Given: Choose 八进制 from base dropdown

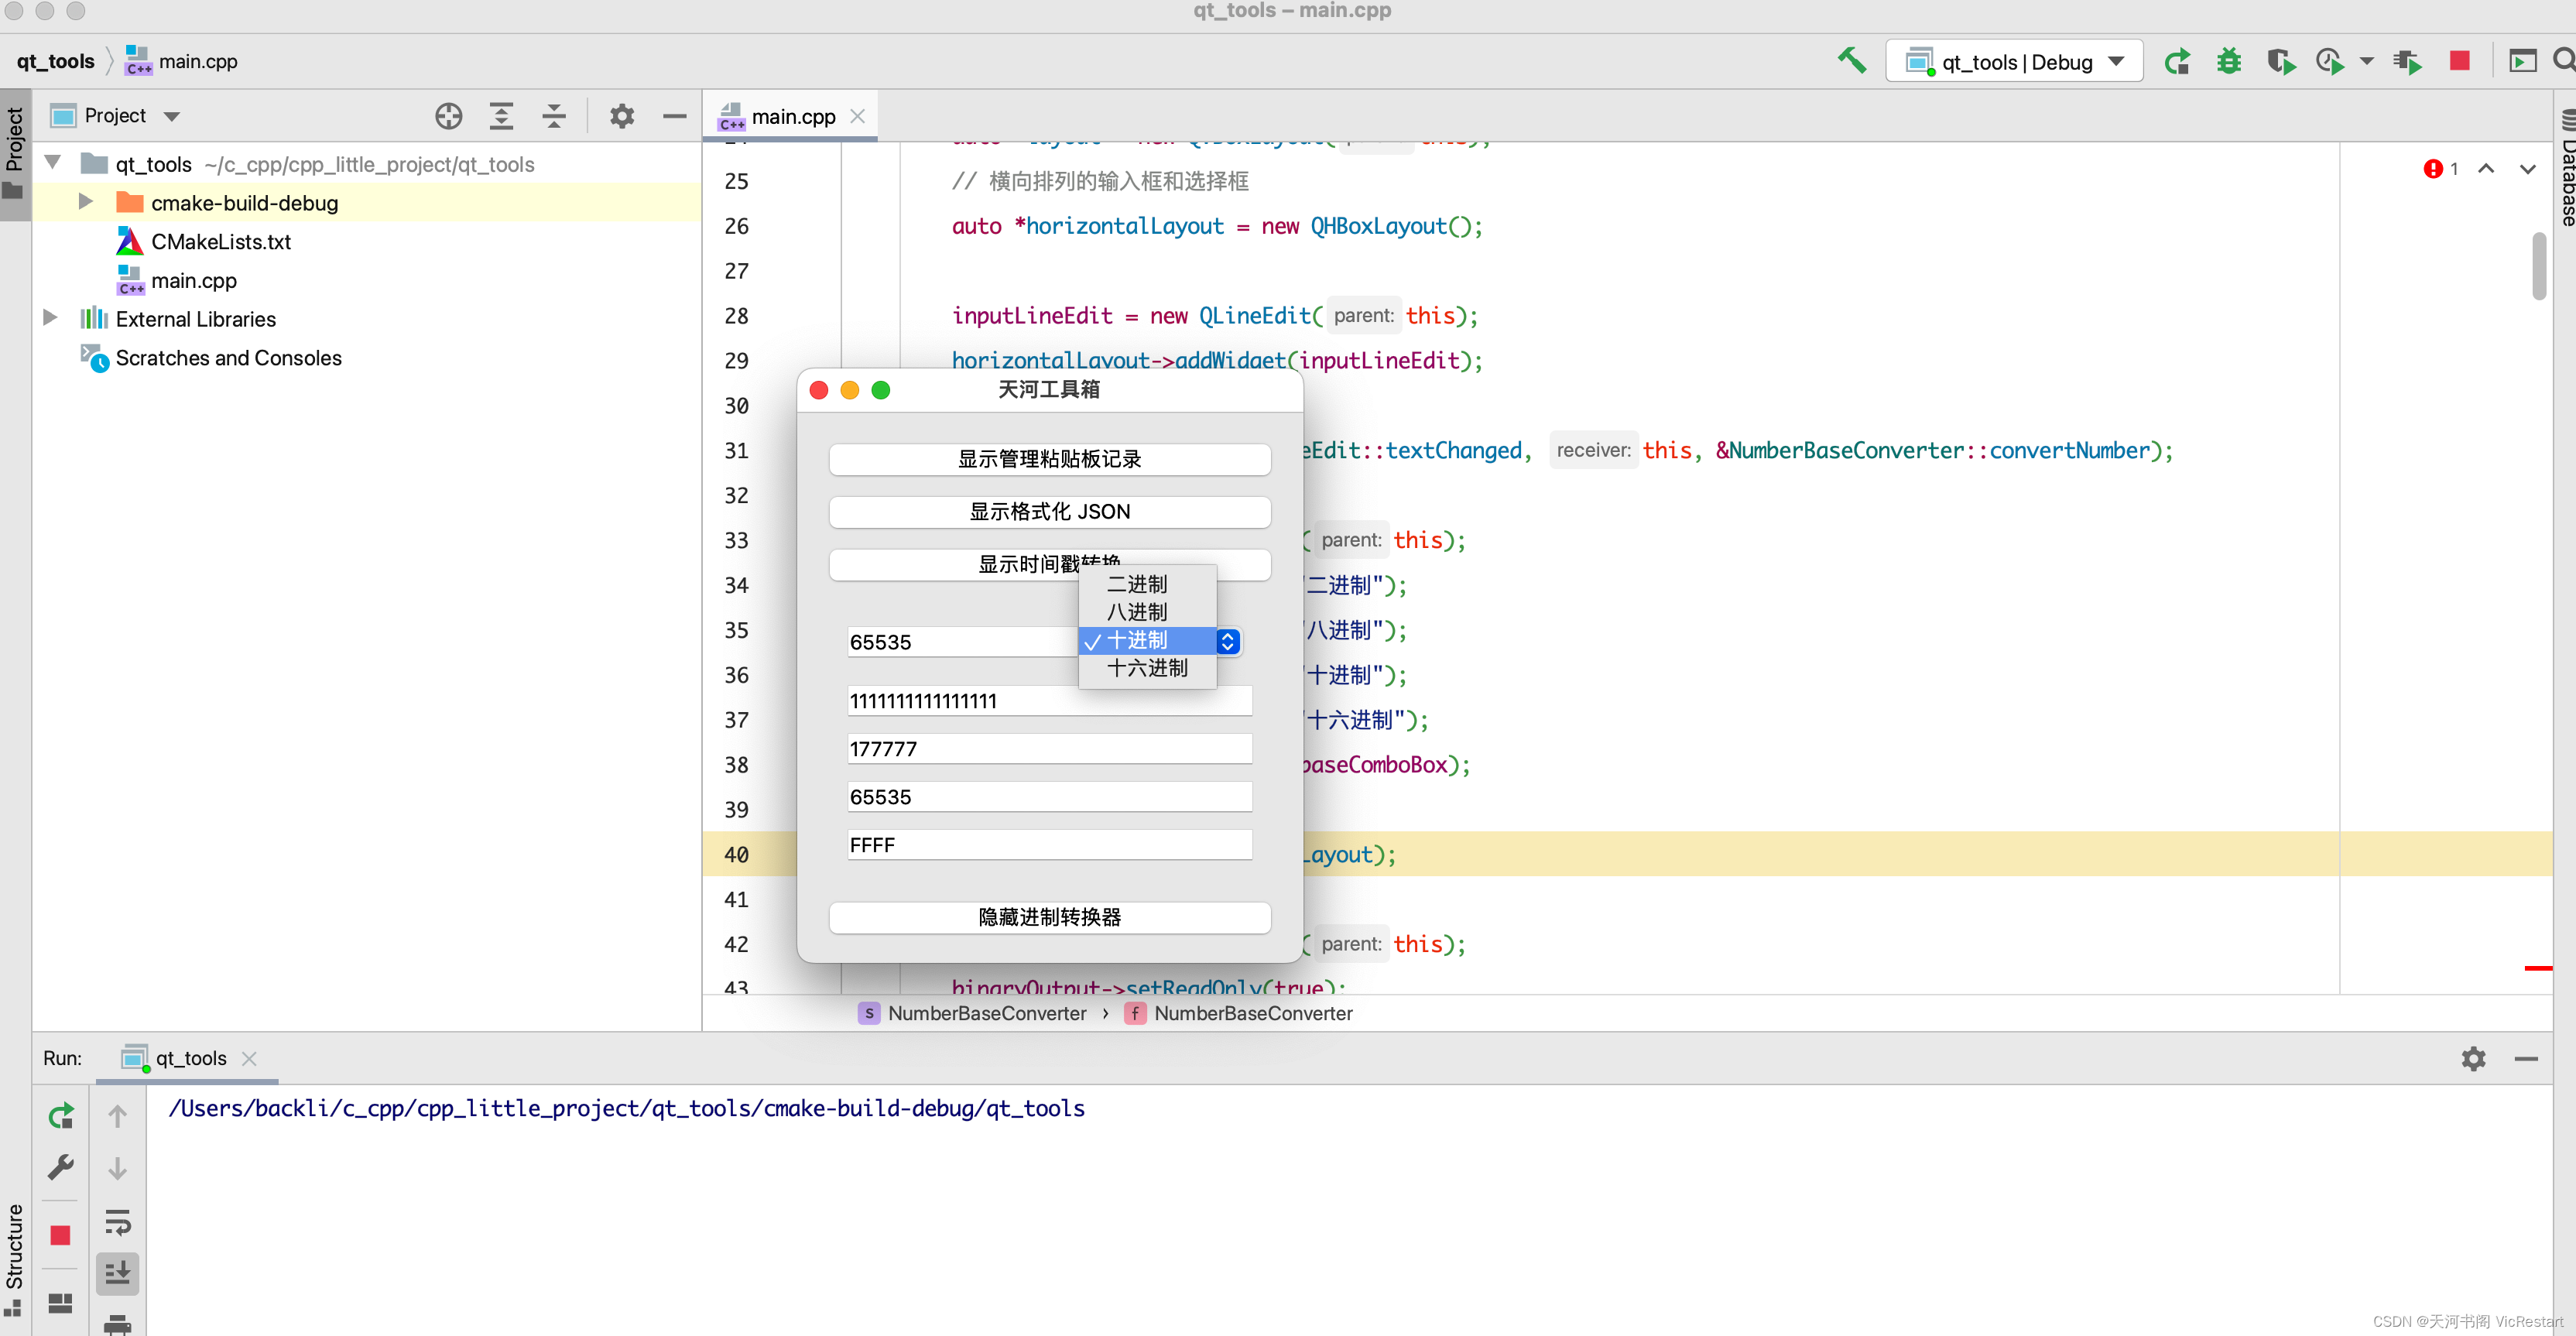Looking at the screenshot, I should pyautogui.click(x=1147, y=612).
